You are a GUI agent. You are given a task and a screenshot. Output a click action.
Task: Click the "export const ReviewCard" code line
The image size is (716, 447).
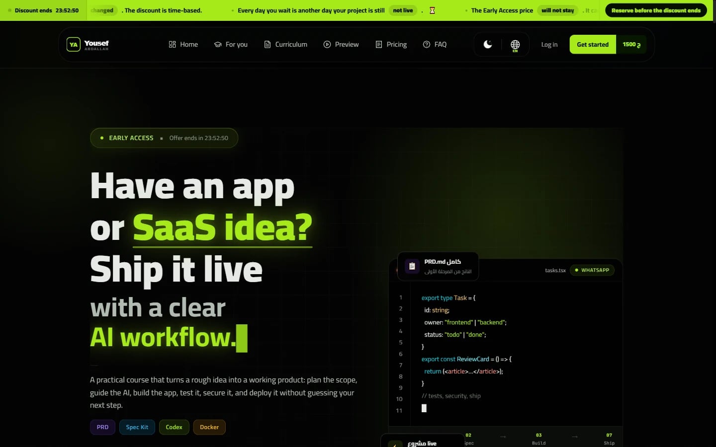click(466, 359)
